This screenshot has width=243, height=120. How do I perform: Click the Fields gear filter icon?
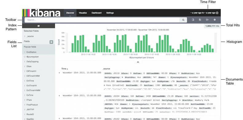tap(51, 42)
